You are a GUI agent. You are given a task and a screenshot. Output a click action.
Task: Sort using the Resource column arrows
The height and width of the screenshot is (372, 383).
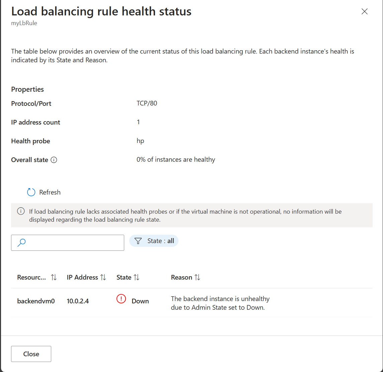tap(54, 278)
